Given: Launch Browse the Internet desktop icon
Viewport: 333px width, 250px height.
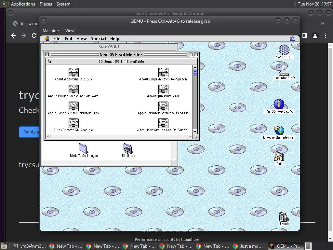Looking at the screenshot, I should [x=279, y=130].
